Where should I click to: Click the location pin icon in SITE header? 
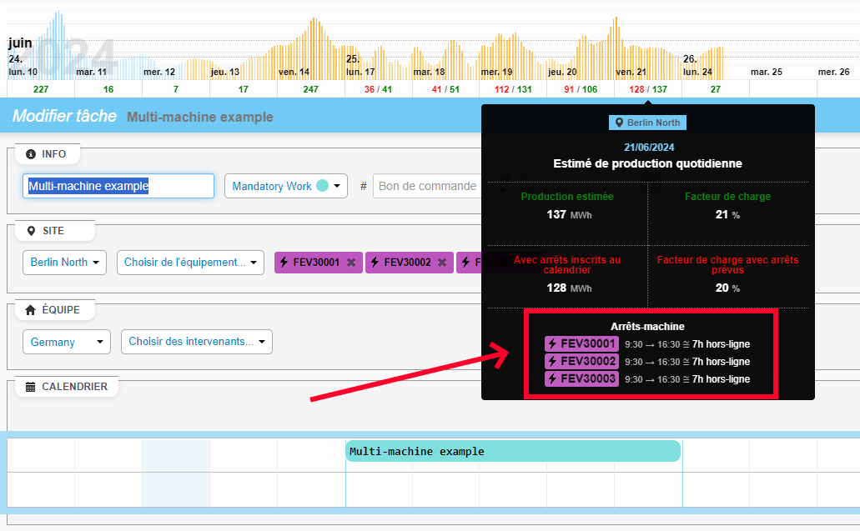click(31, 231)
